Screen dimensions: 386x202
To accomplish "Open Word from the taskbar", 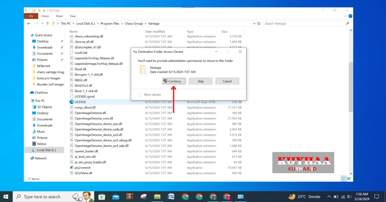I will point(171,197).
